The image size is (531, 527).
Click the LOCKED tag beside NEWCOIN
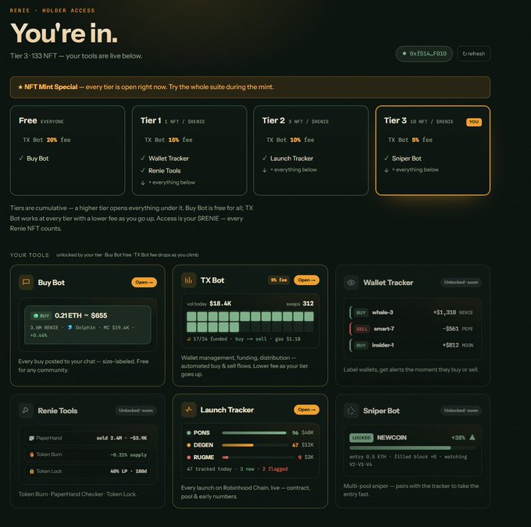pyautogui.click(x=362, y=437)
